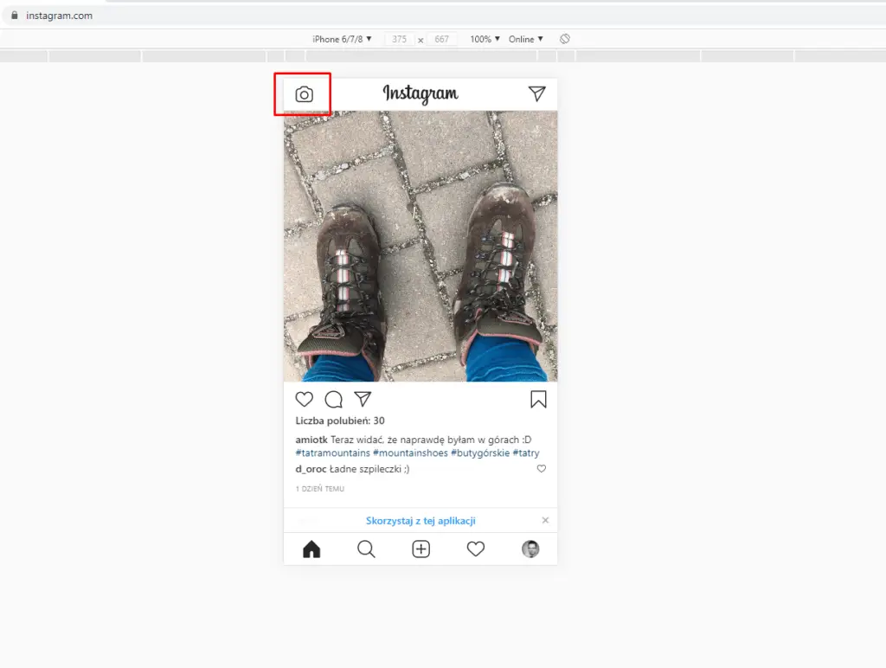
Task: Like d_oroc's comment with small heart
Action: [542, 469]
